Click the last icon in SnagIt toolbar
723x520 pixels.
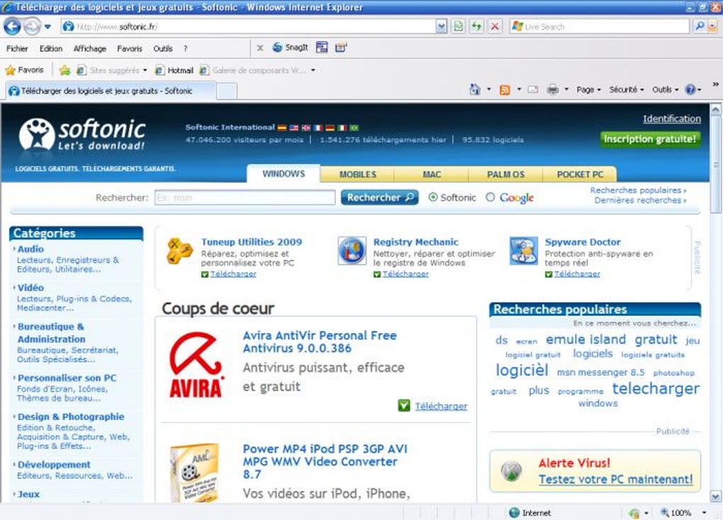click(341, 47)
